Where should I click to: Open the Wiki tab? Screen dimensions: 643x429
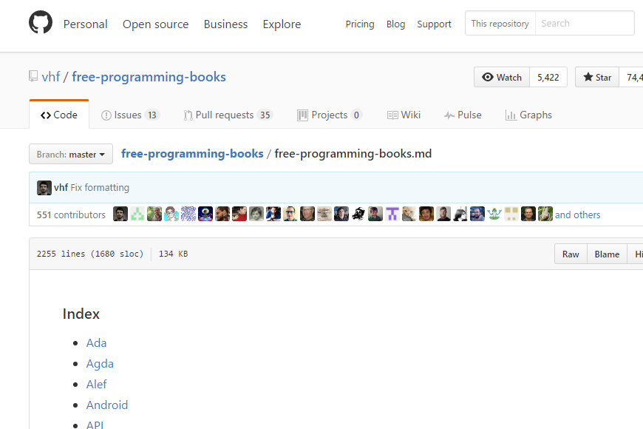[x=404, y=115]
